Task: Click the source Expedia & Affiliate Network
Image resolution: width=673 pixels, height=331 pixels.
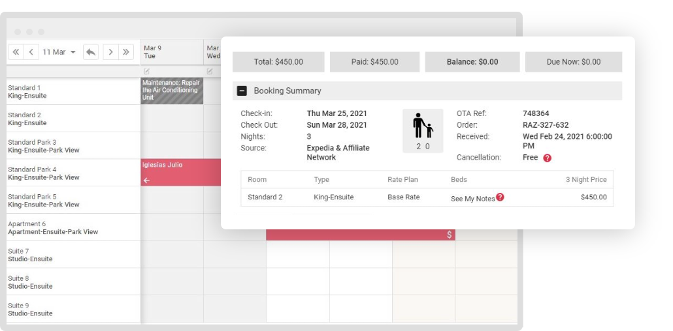Action: click(338, 152)
